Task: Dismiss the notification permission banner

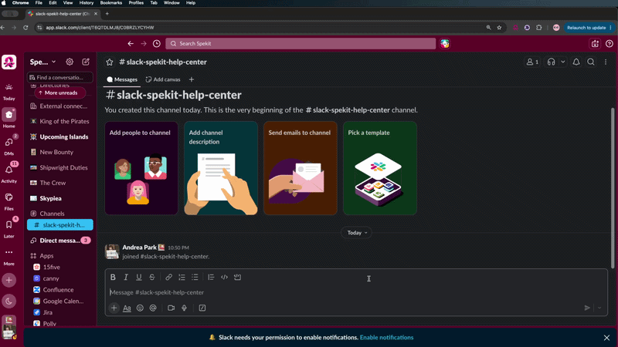Action: pyautogui.click(x=606, y=338)
